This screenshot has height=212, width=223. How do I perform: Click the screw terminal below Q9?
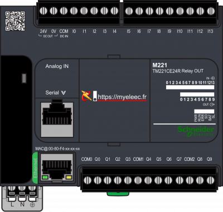coord(210,180)
